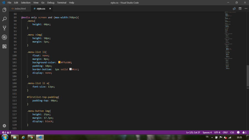Open the Help menu
The image size is (249, 140).
(72, 2)
